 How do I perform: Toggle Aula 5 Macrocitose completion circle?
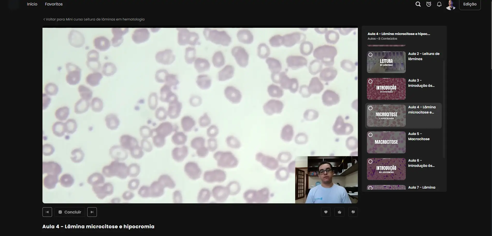pos(371,135)
